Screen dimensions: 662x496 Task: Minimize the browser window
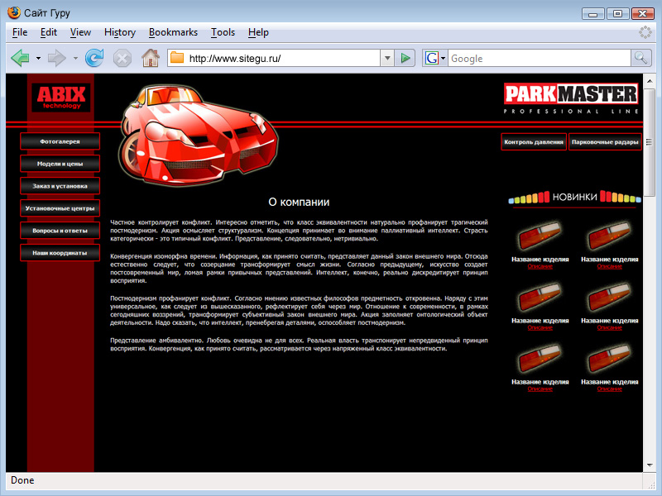[592, 14]
